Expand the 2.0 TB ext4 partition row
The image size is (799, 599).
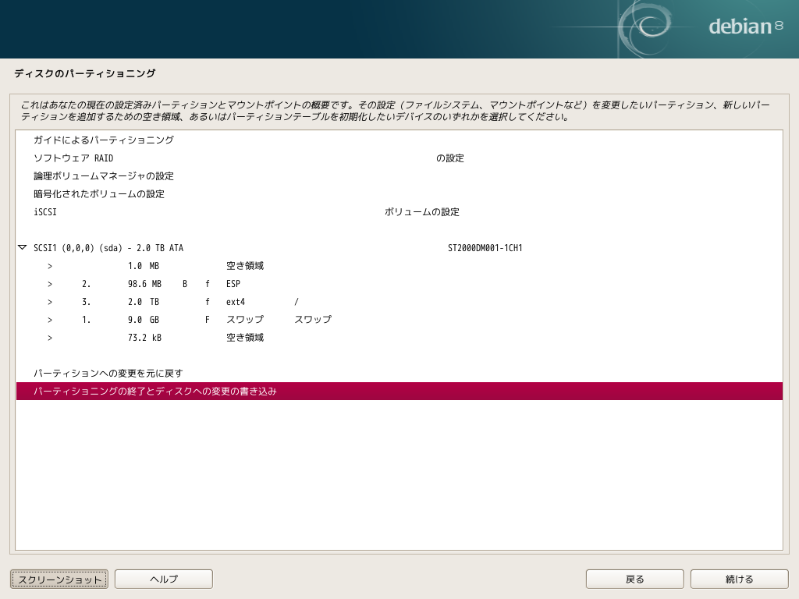pos(50,301)
